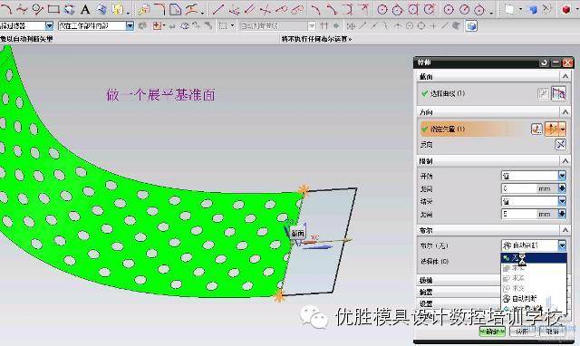Select the circle with radius arrow tool
The height and width of the screenshot is (346, 580).
point(429,9)
